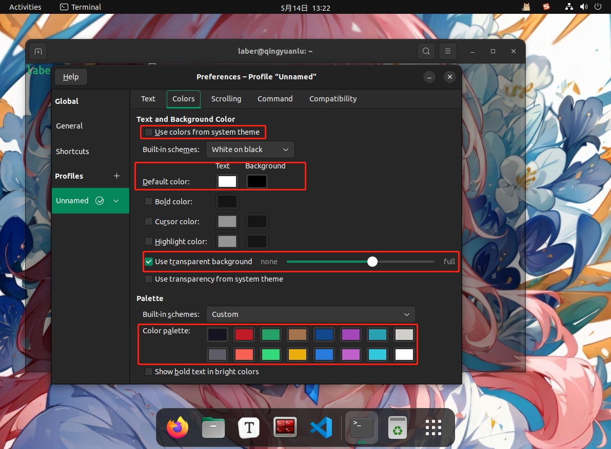The height and width of the screenshot is (449, 611).
Task: Open Palette Built-in schemes Custom dropdown
Action: [310, 314]
